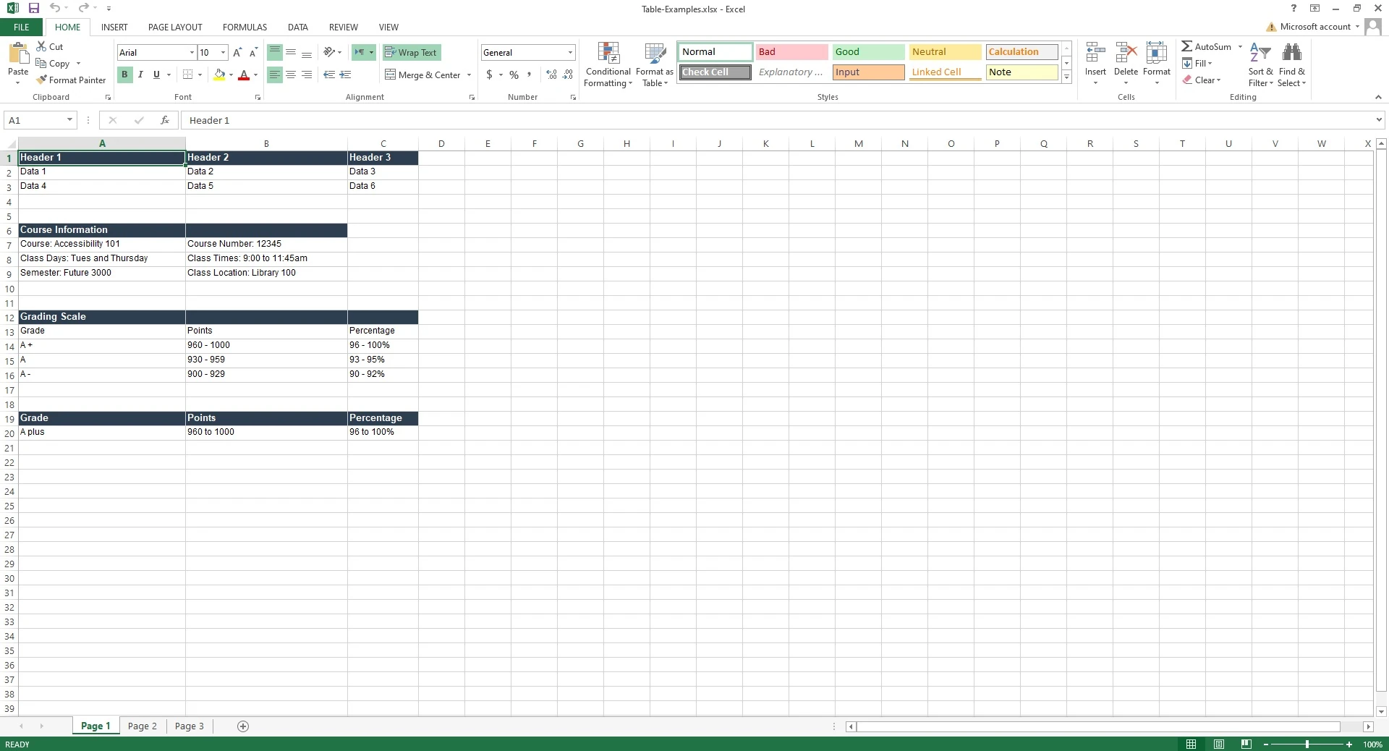Toggle Top Align vertical alignment
The width and height of the screenshot is (1389, 751).
tap(275, 52)
